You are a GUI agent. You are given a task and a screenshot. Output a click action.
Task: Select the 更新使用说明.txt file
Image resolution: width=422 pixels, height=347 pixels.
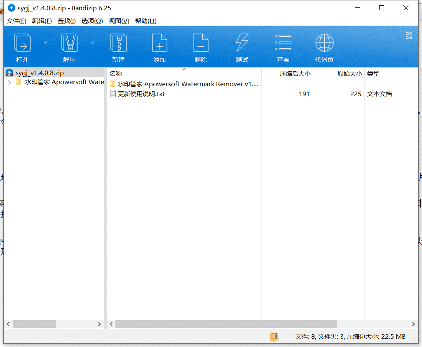(141, 94)
